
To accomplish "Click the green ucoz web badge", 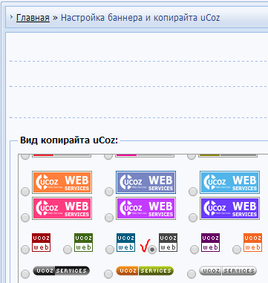I will coord(83,242).
